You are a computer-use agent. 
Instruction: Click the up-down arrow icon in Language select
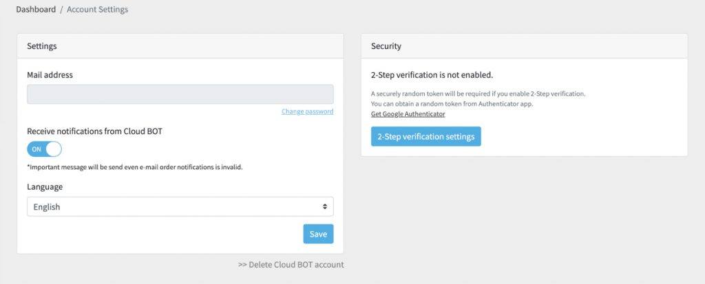coord(325,207)
